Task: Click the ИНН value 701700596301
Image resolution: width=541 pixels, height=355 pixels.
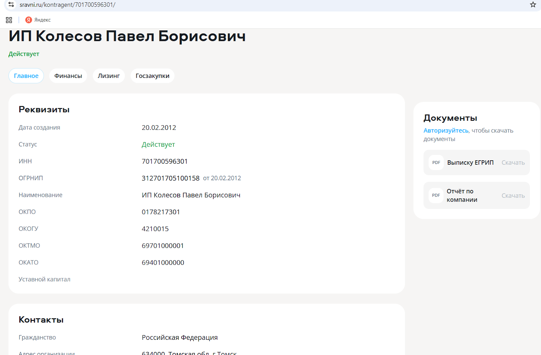Action: tap(165, 161)
